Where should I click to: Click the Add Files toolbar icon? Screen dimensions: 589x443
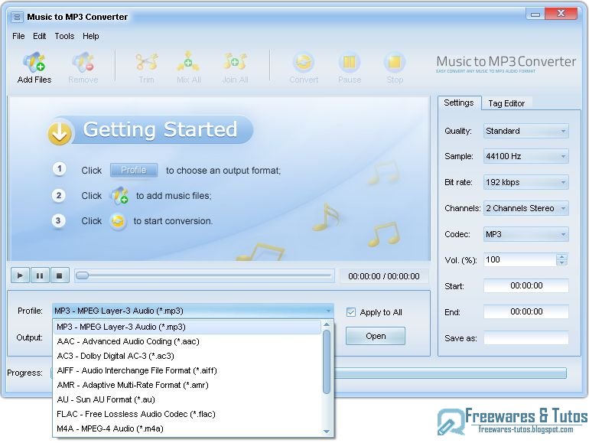(x=34, y=63)
